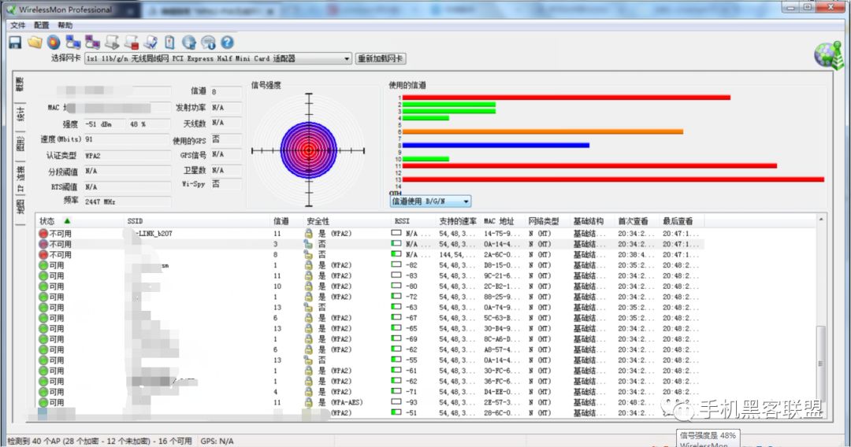The height and width of the screenshot is (447, 851).
Task: Sort list by 信道 column header
Action: point(287,221)
